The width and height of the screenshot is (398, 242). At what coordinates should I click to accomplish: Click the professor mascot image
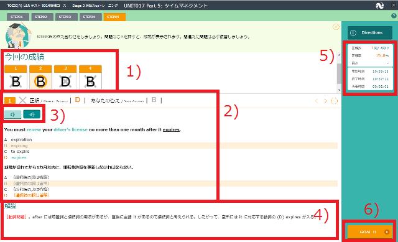pos(18,35)
